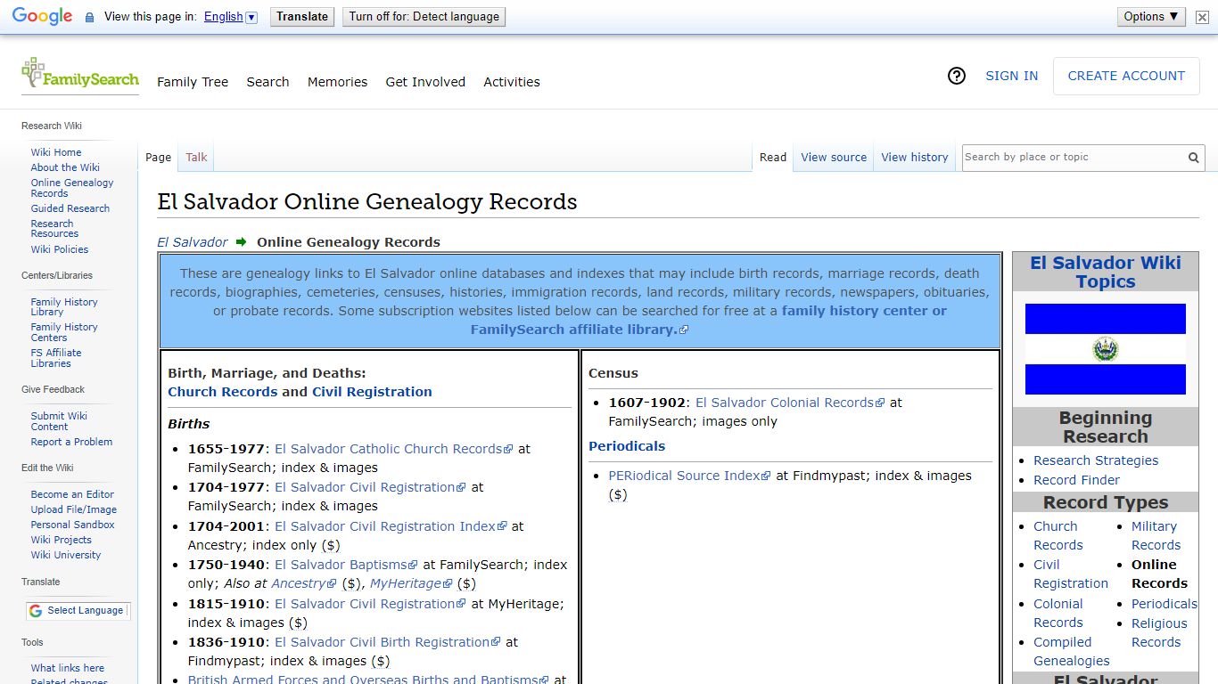Open the MyHeritage baptisms link
This screenshot has height=684, width=1218.
(x=411, y=583)
